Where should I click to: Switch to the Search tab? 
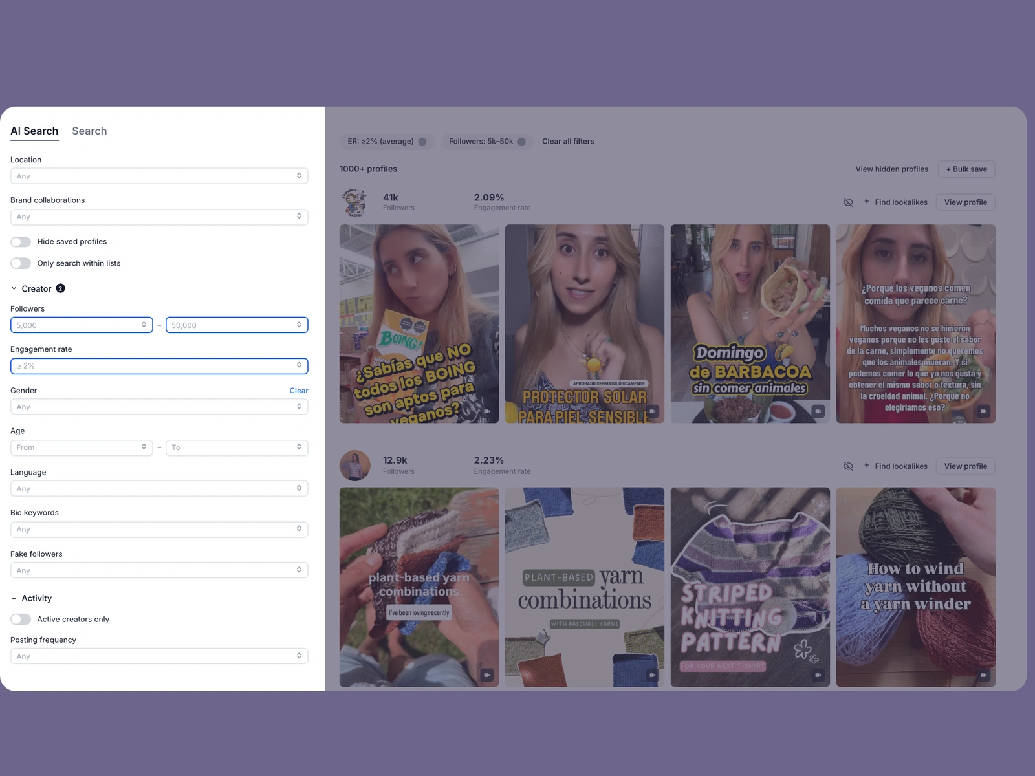tap(89, 131)
